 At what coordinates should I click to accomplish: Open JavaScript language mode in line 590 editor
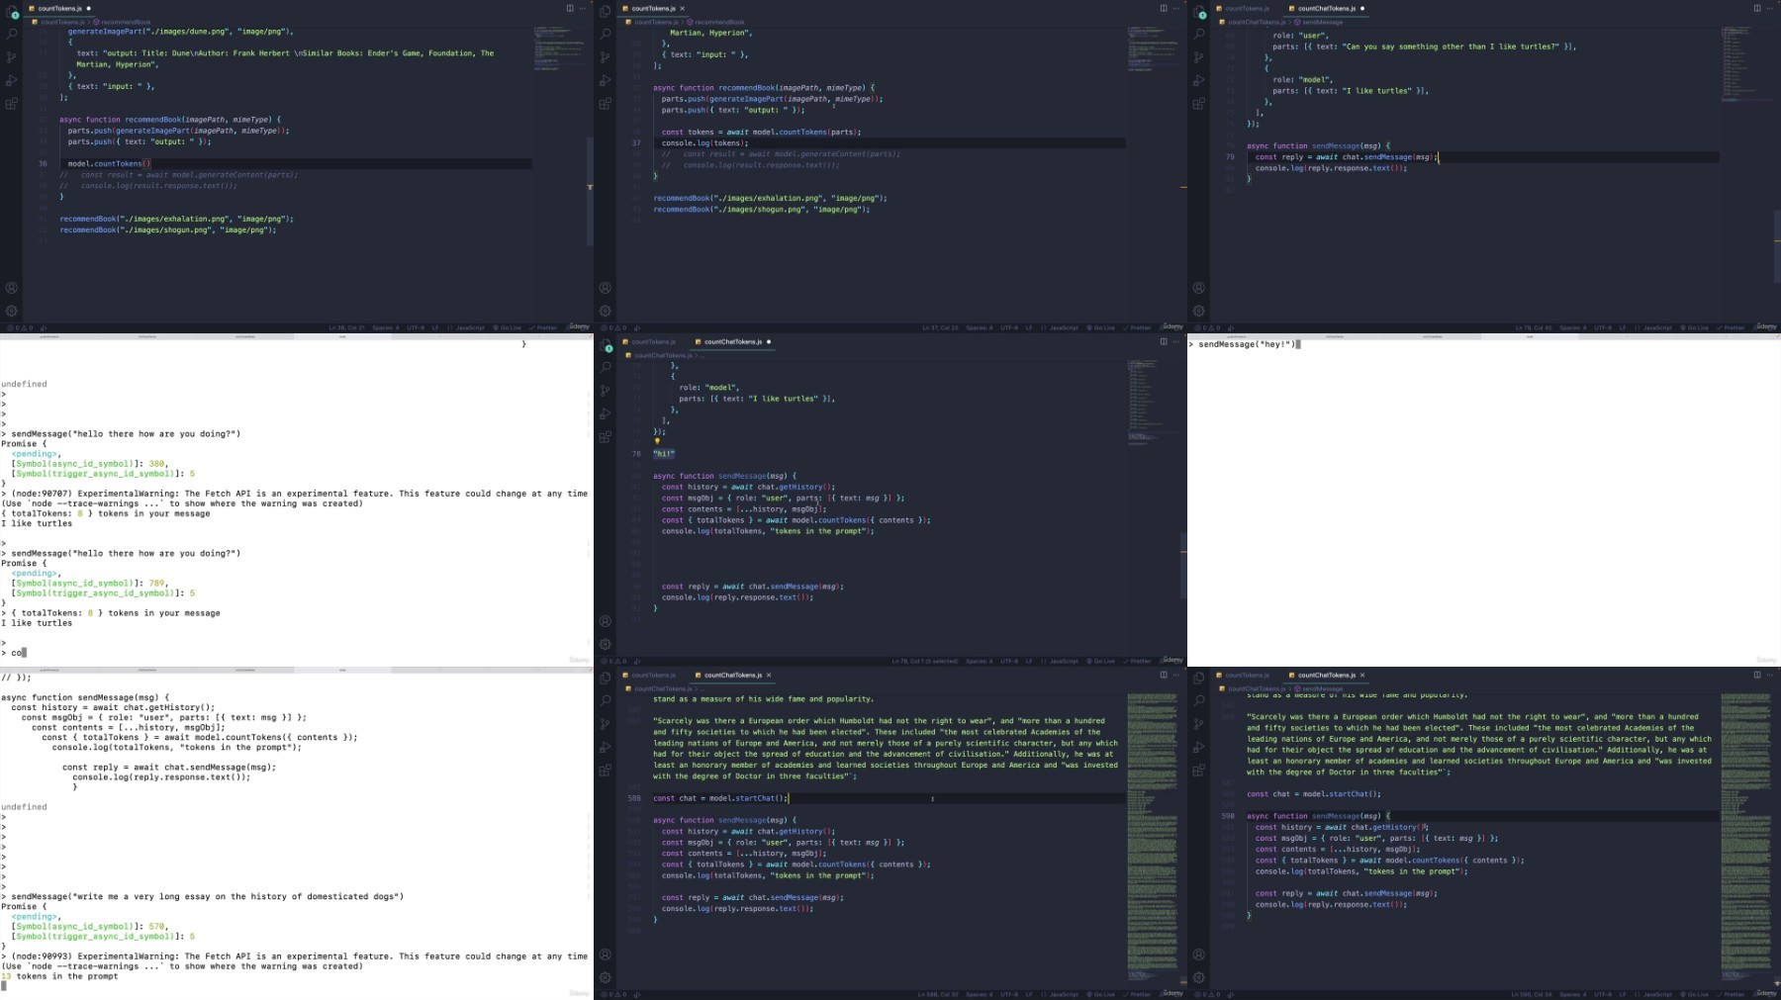pyautogui.click(x=1654, y=994)
